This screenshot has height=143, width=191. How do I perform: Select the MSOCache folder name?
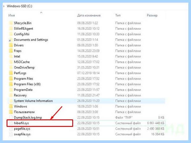click(22, 62)
